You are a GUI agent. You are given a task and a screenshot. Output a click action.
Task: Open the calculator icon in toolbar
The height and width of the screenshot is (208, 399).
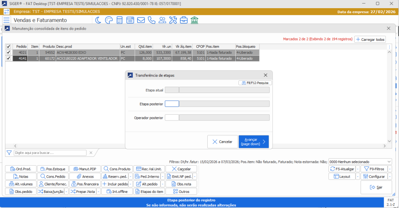(x=119, y=20)
